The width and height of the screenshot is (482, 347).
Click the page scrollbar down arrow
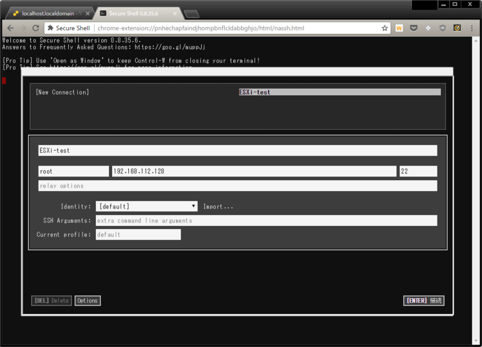coord(475,340)
